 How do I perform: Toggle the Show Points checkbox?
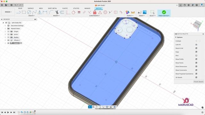pos(196,63)
